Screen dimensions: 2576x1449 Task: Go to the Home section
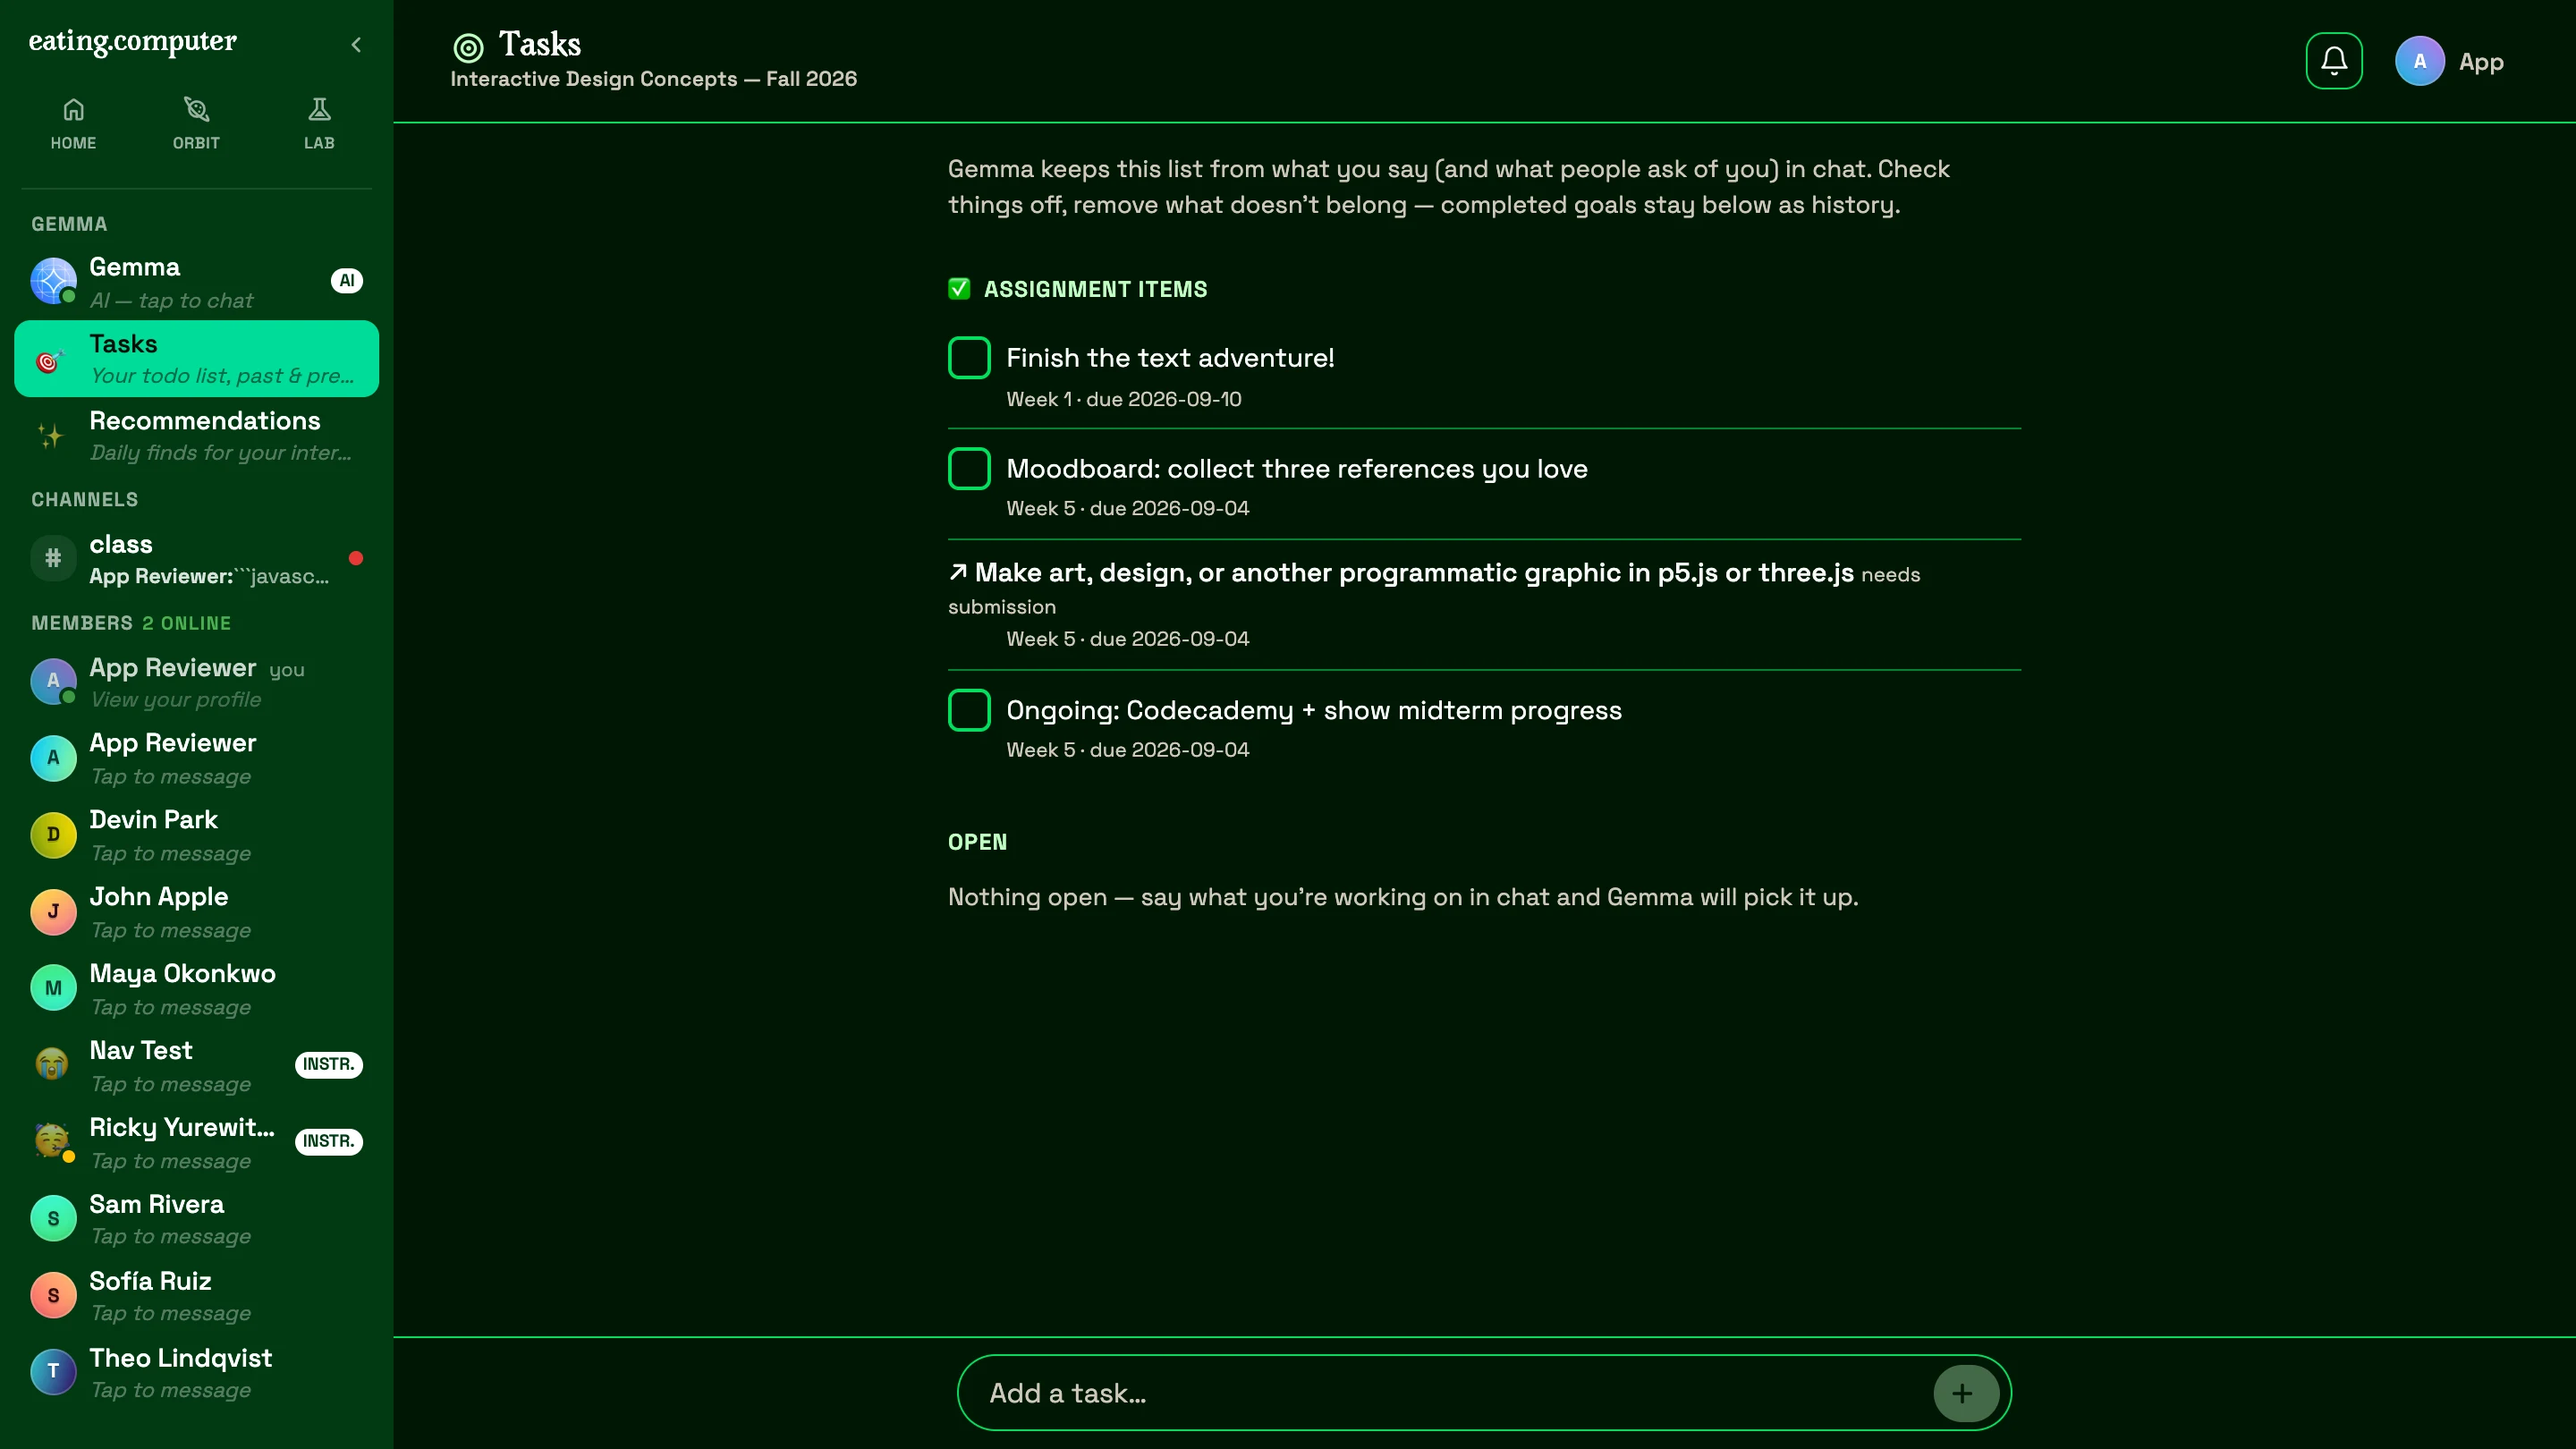click(73, 124)
